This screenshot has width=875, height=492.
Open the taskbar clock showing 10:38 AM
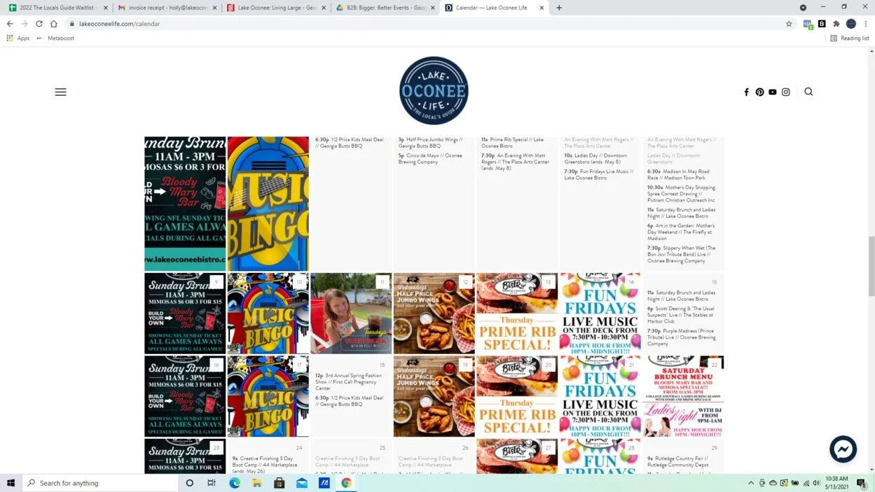(836, 483)
